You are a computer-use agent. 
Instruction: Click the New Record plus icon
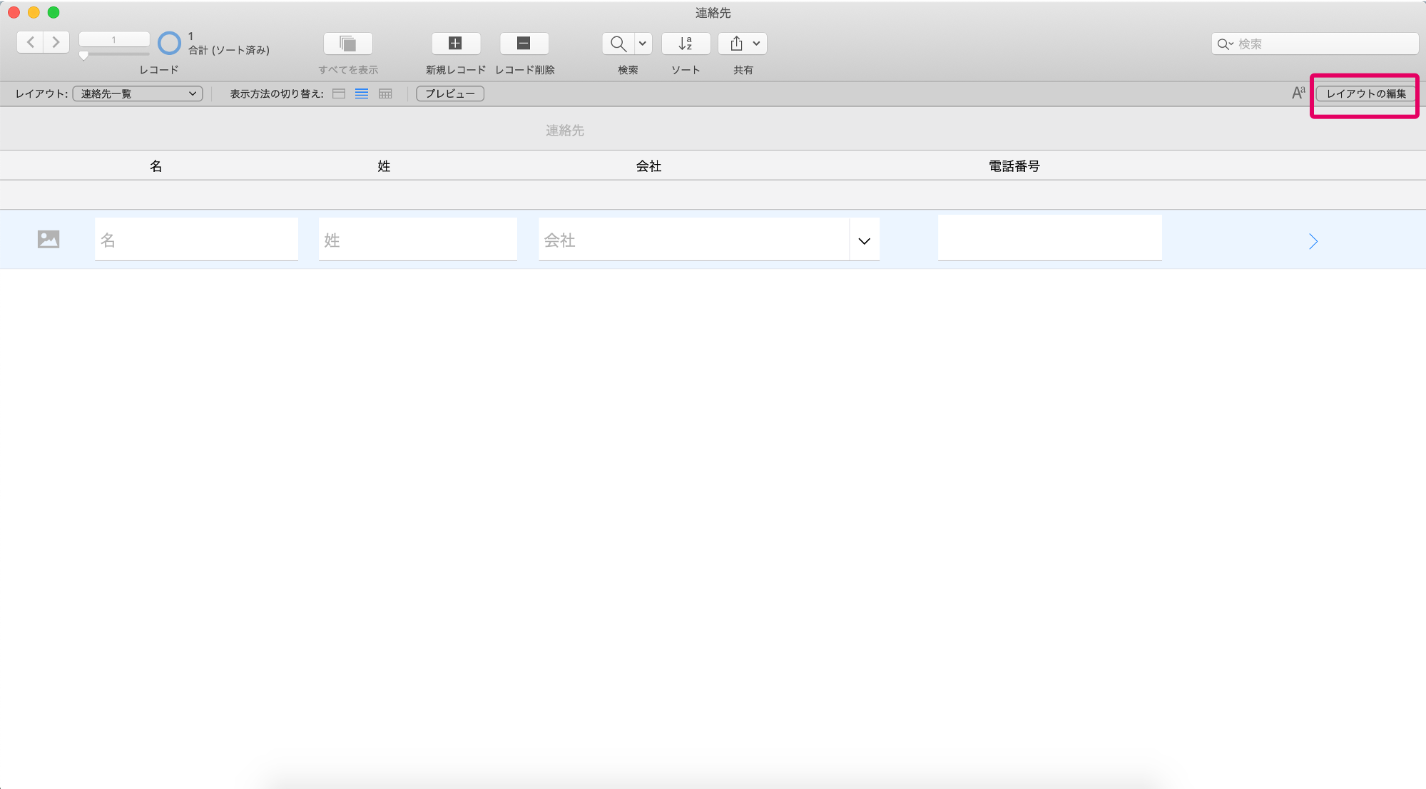pyautogui.click(x=455, y=44)
